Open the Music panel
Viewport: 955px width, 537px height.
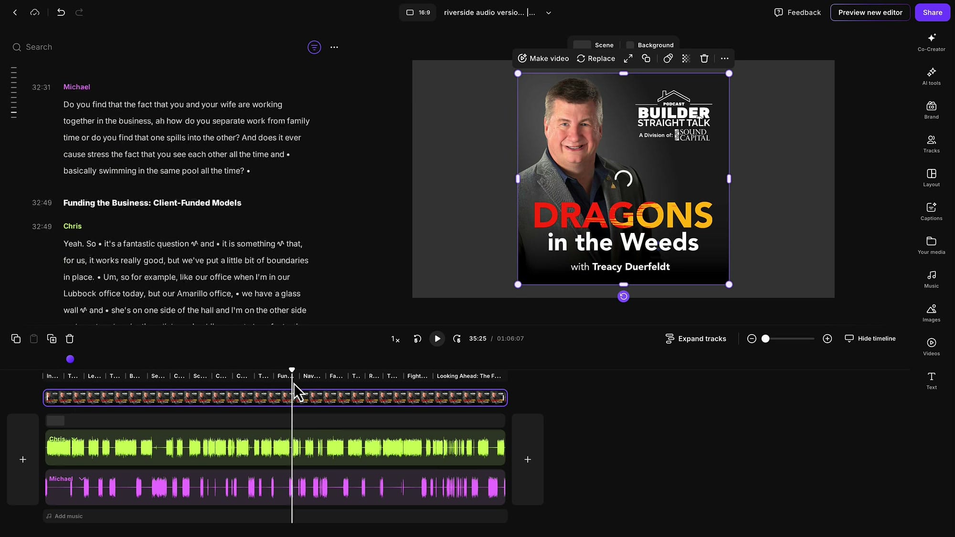(931, 279)
